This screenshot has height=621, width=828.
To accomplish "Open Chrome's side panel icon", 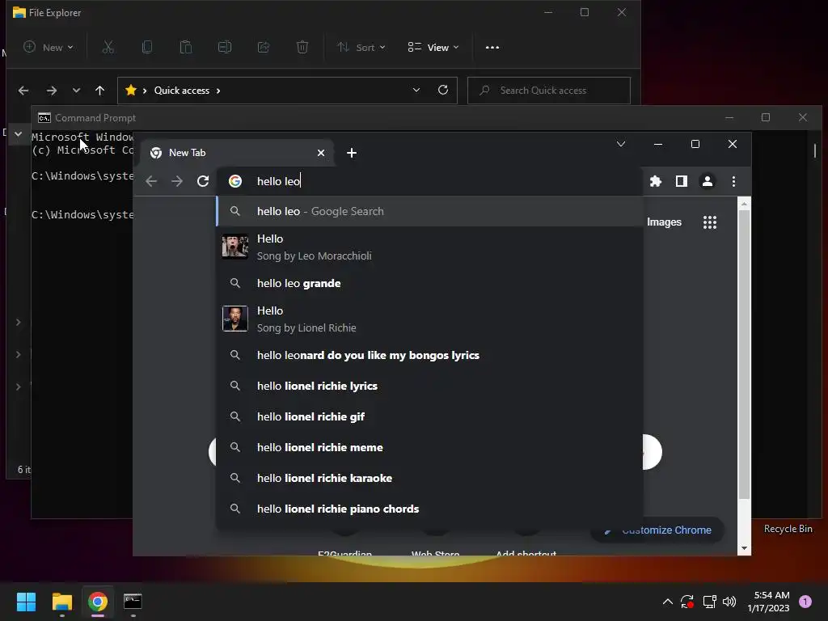I will click(681, 182).
